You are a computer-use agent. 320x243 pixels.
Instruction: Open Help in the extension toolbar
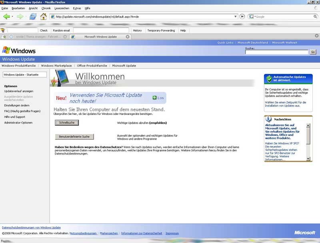point(183,30)
